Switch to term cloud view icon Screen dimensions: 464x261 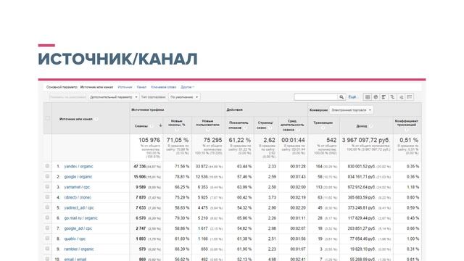tap(401, 97)
